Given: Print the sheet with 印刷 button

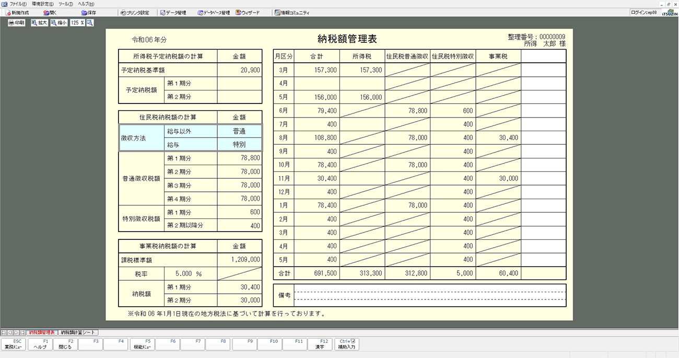Looking at the screenshot, I should pos(16,23).
